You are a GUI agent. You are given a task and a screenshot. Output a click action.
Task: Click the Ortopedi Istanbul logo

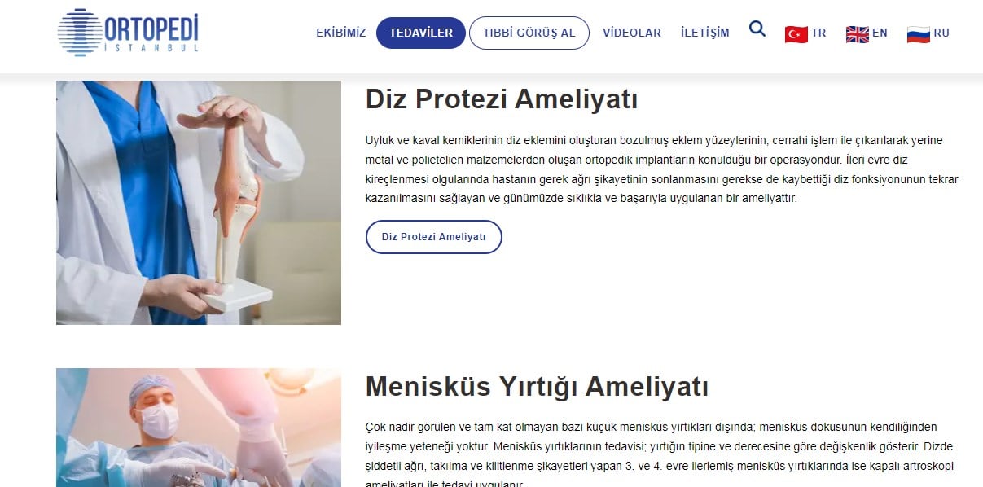point(128,33)
